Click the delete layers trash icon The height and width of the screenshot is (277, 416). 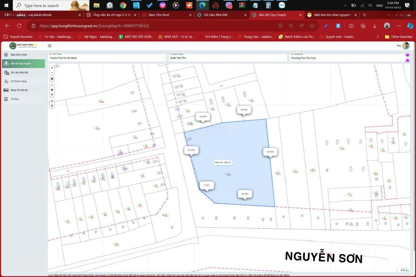click(x=52, y=106)
